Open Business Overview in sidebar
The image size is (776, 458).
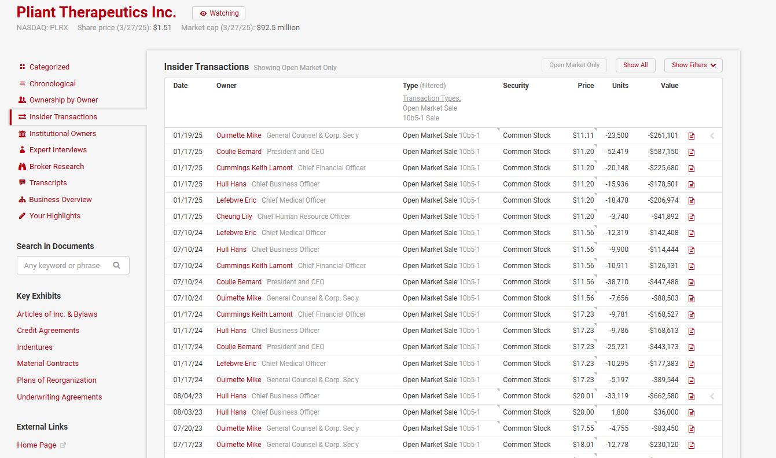point(61,200)
